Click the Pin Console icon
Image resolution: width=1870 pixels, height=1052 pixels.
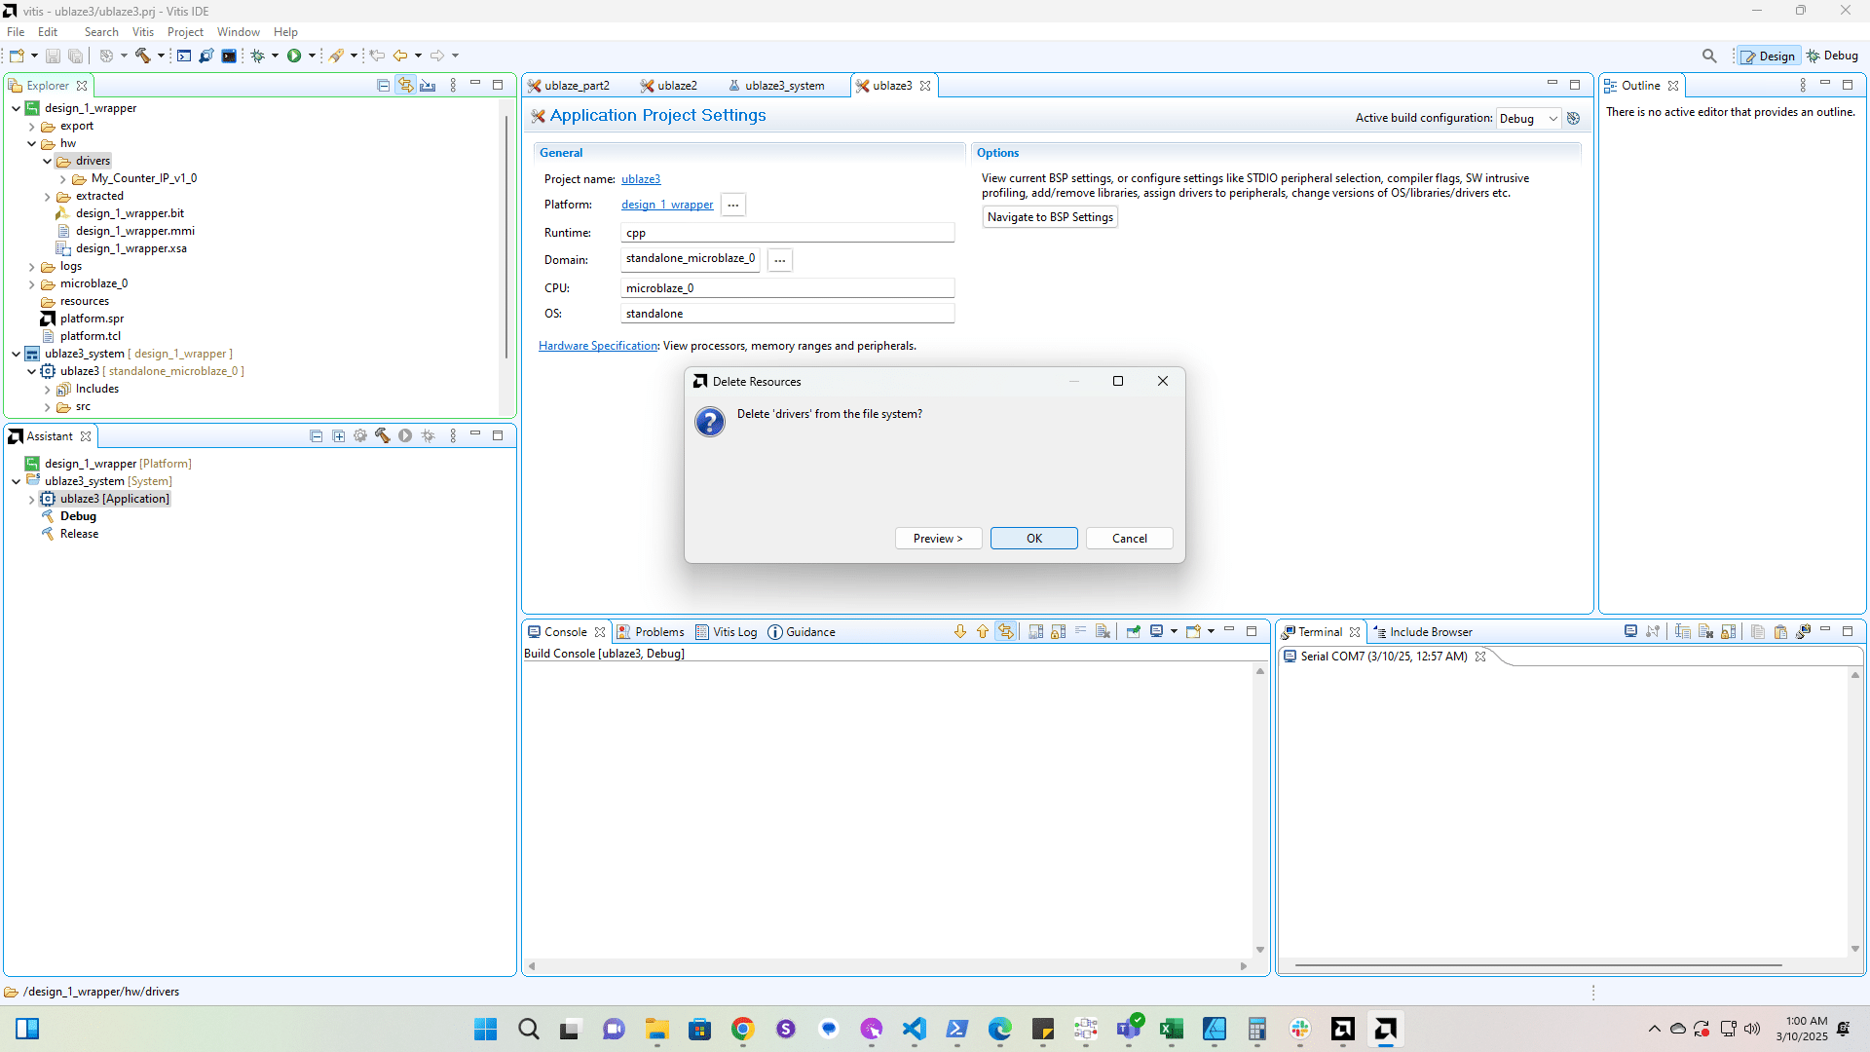point(1133,632)
